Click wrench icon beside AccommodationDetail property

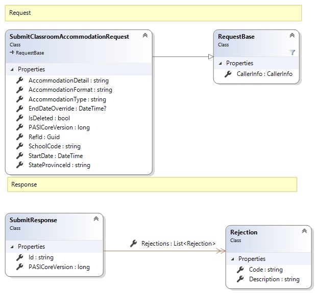tap(20, 81)
